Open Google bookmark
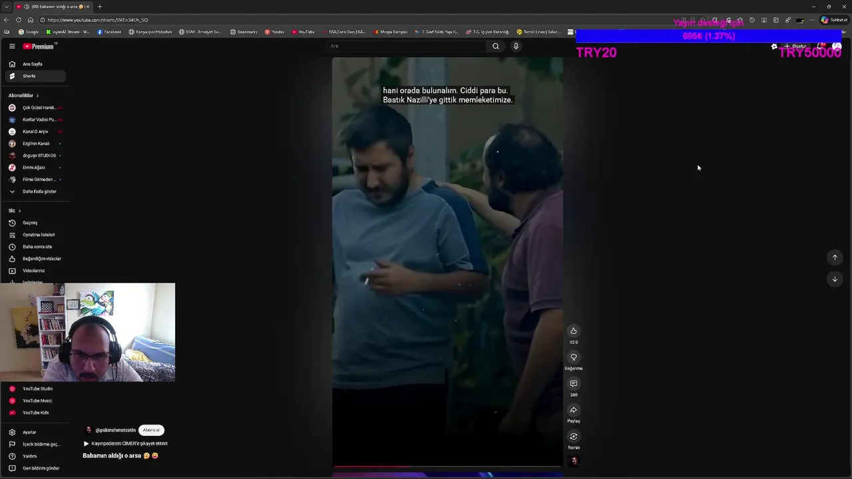Image resolution: width=852 pixels, height=479 pixels. point(29,32)
